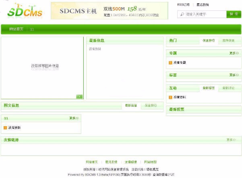Expand 更多>> in the 专题 panel
The image size is (242, 178).
[234, 53]
